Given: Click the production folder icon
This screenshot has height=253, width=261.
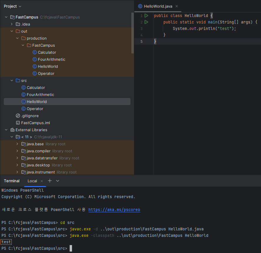Looking at the screenshot, I should [24, 38].
